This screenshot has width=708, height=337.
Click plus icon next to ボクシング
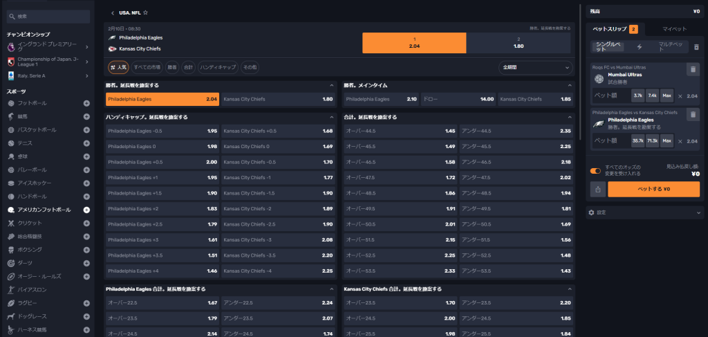(x=86, y=250)
